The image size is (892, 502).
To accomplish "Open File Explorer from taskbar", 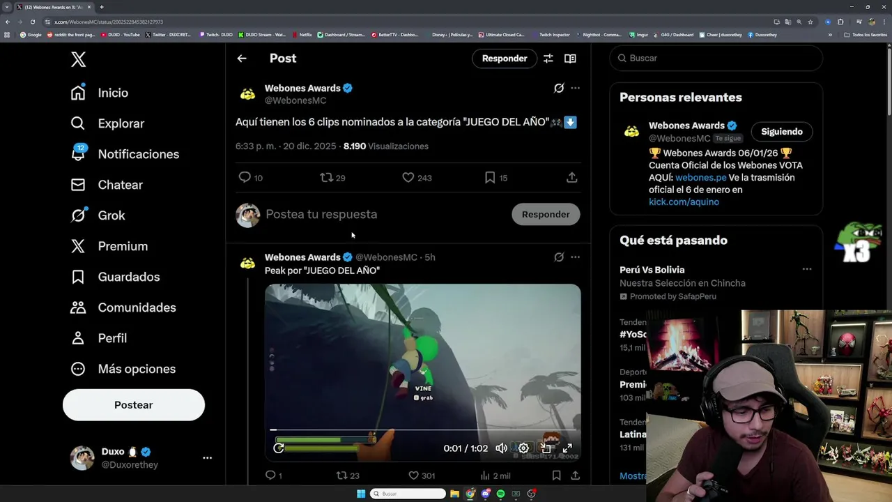I will point(454,494).
